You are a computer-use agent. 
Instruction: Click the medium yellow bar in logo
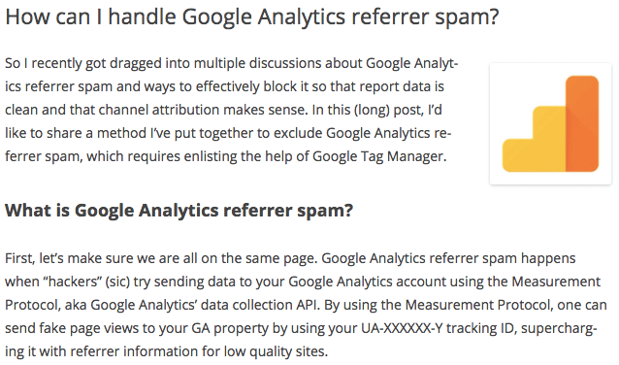(x=549, y=139)
